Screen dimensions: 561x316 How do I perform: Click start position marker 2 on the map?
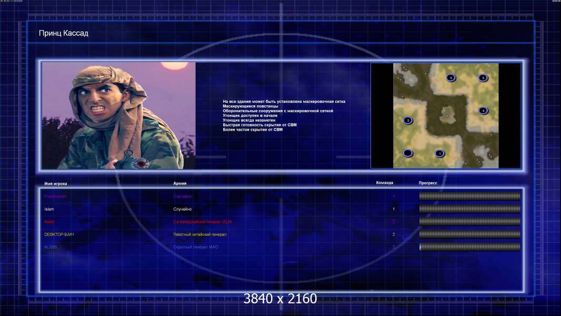(x=408, y=120)
